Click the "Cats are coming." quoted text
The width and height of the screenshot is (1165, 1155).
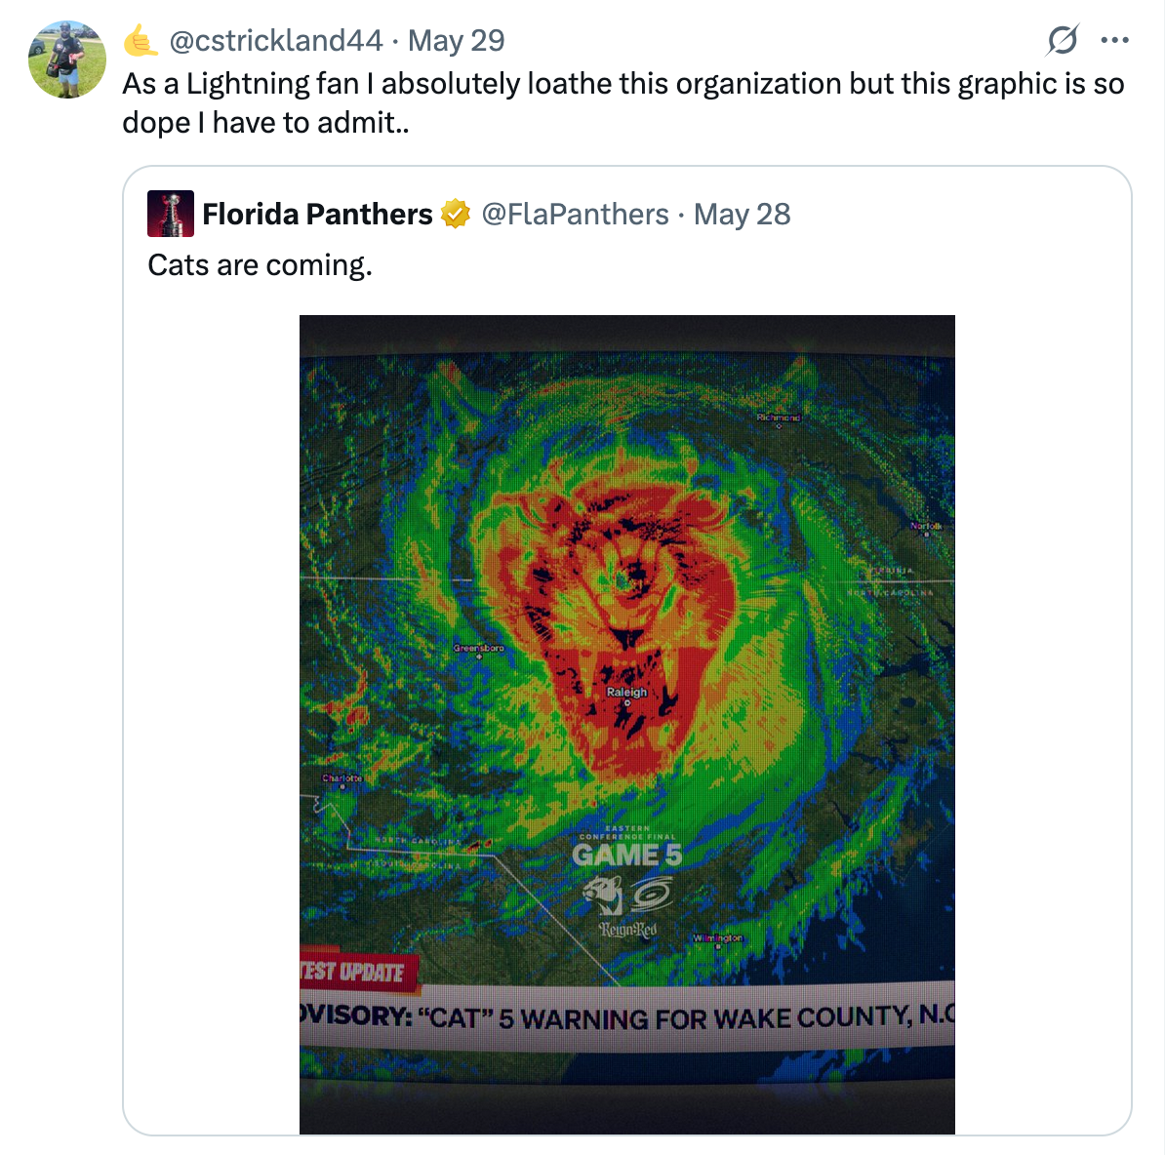tap(260, 265)
